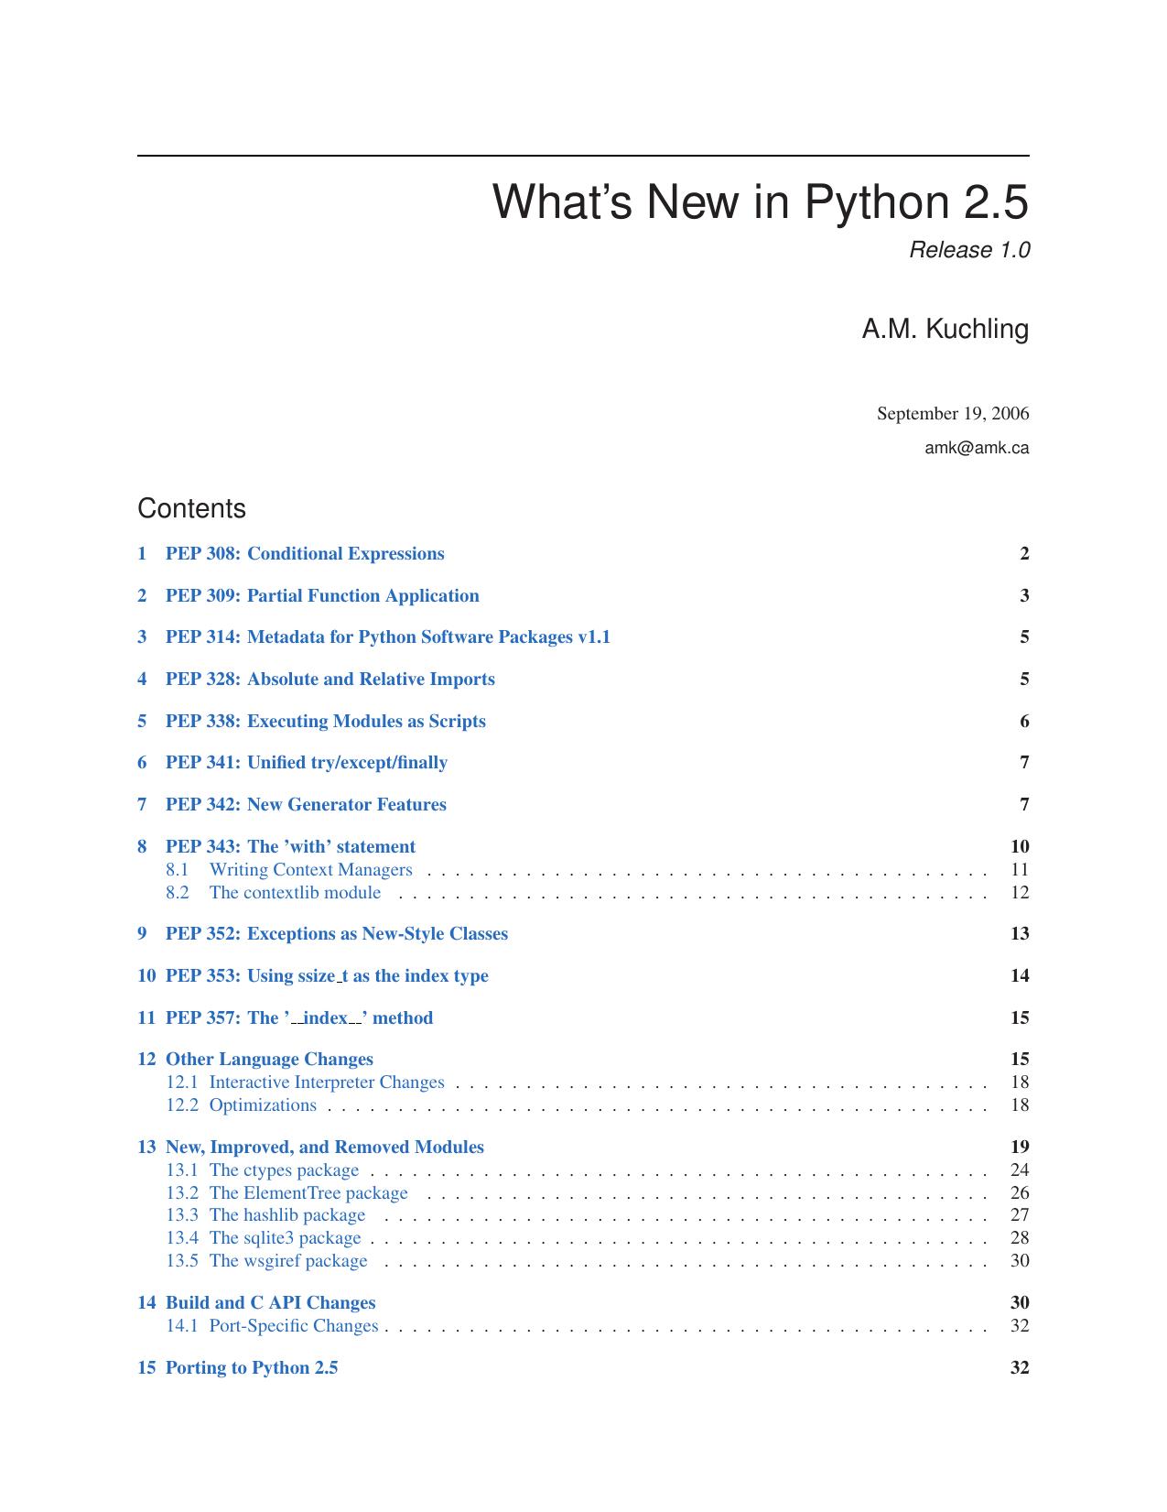1167x1512 pixels.
Task: Click page number 32 of Porting row
Action: coord(1020,1368)
